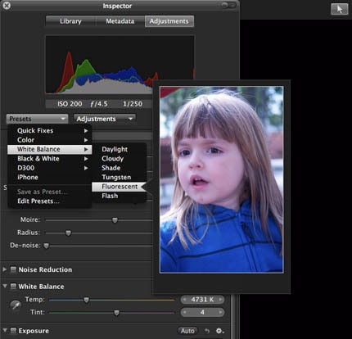Click the Moire slider handle

click(115, 220)
